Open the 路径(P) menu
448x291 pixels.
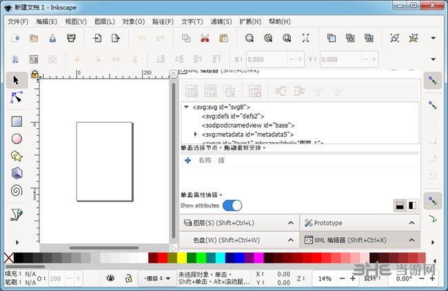(163, 22)
